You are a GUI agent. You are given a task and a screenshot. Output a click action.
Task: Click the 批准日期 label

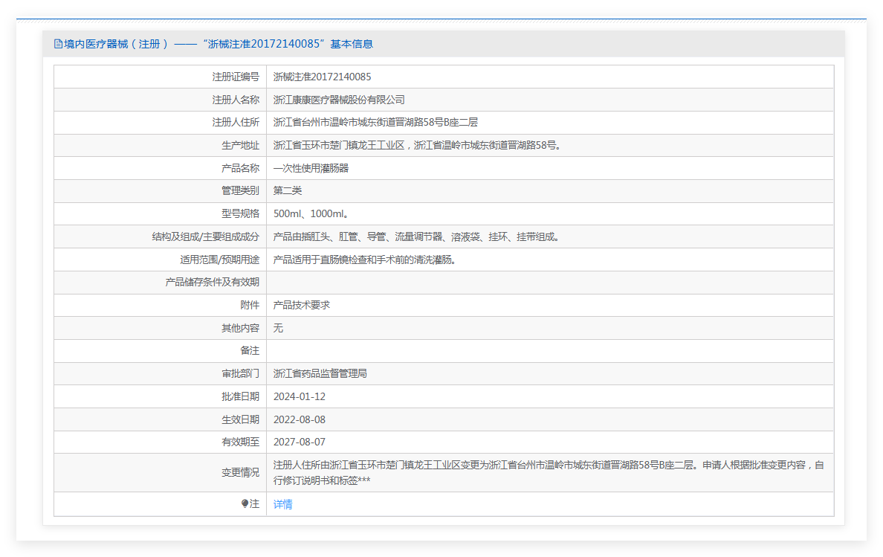click(240, 396)
